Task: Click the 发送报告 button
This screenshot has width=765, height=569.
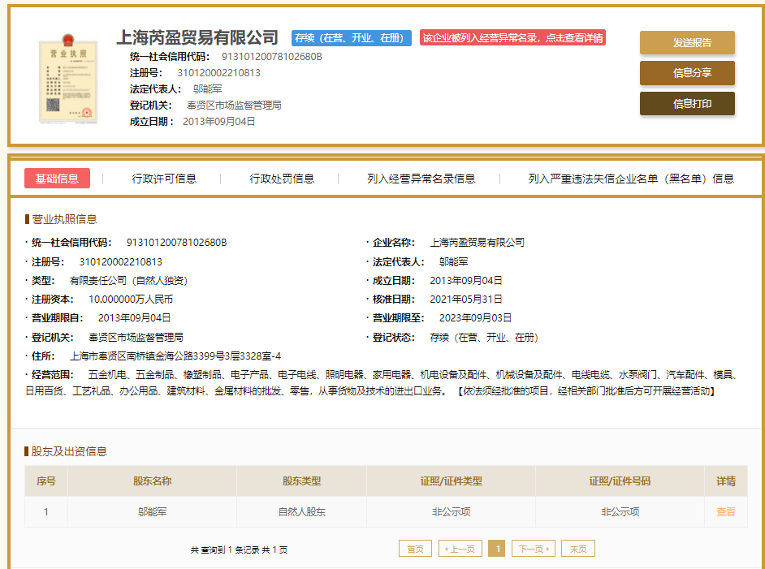Action: pos(687,41)
